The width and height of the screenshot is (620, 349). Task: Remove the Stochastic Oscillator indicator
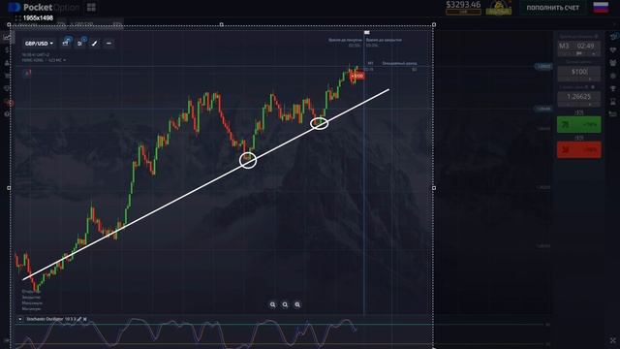[x=85, y=319]
